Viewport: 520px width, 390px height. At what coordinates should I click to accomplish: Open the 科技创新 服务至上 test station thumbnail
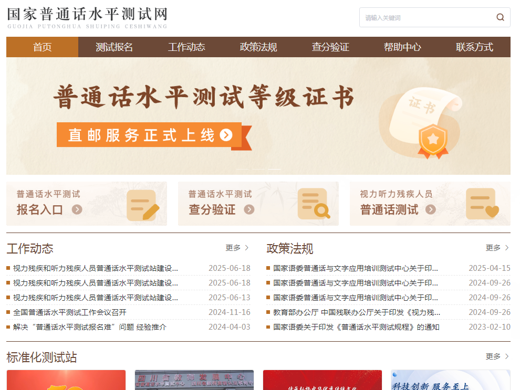coord(450,380)
